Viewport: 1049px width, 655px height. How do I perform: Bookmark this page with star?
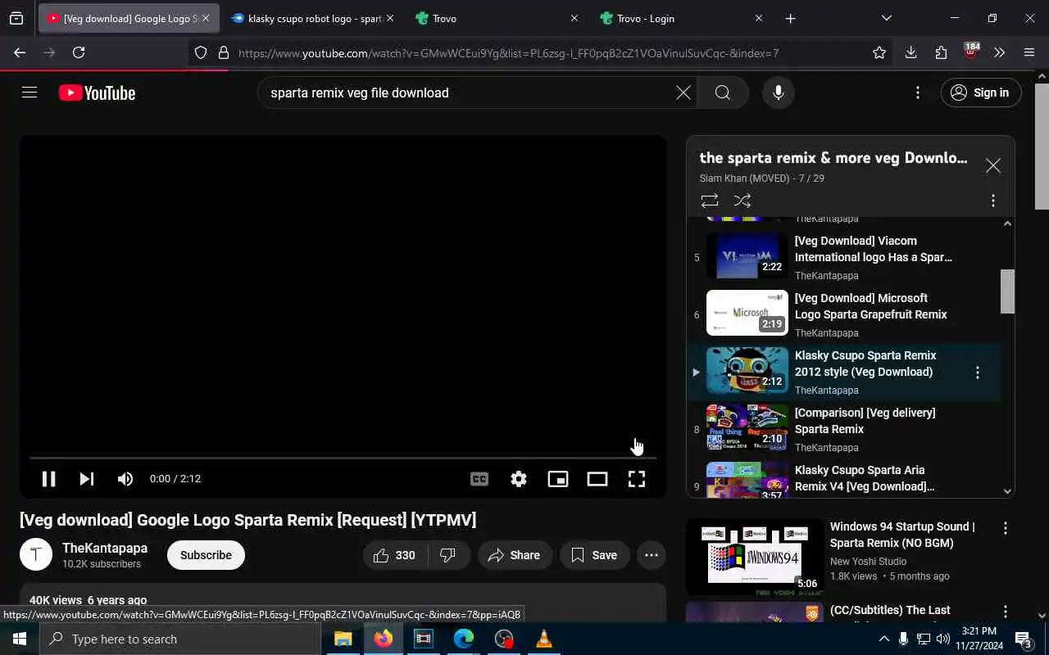click(x=879, y=52)
